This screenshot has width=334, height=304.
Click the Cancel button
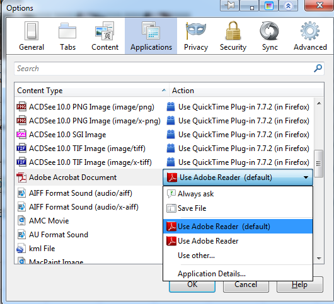pyautogui.click(x=246, y=286)
